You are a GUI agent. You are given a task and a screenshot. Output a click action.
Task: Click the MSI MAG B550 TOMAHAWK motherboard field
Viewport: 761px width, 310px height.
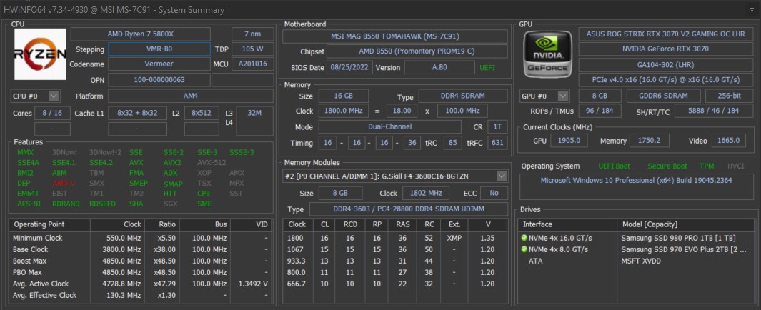coord(395,36)
